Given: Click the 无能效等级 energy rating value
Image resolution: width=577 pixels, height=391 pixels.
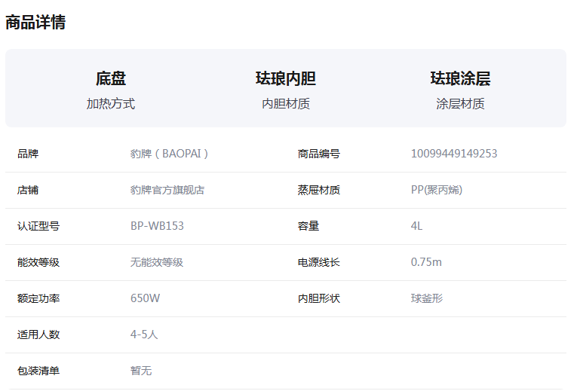Looking at the screenshot, I should (x=157, y=262).
